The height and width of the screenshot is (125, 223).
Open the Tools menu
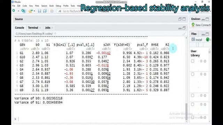73,6
